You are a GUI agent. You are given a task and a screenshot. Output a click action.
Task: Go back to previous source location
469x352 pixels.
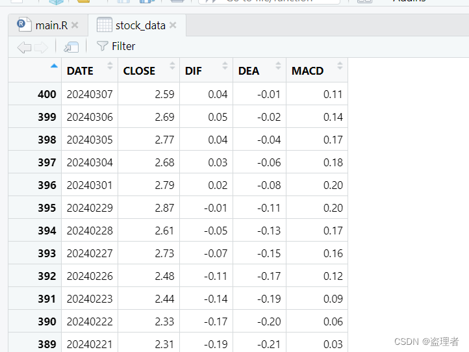tap(24, 47)
